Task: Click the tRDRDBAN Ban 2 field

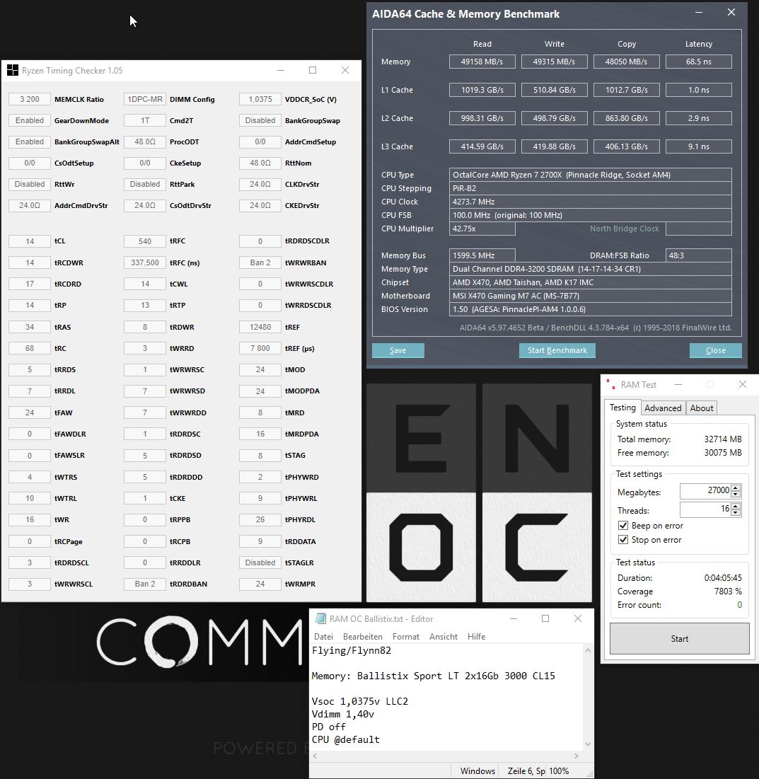Action: (x=144, y=584)
